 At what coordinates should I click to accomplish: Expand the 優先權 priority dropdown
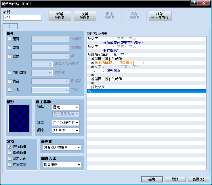(x=62, y=147)
